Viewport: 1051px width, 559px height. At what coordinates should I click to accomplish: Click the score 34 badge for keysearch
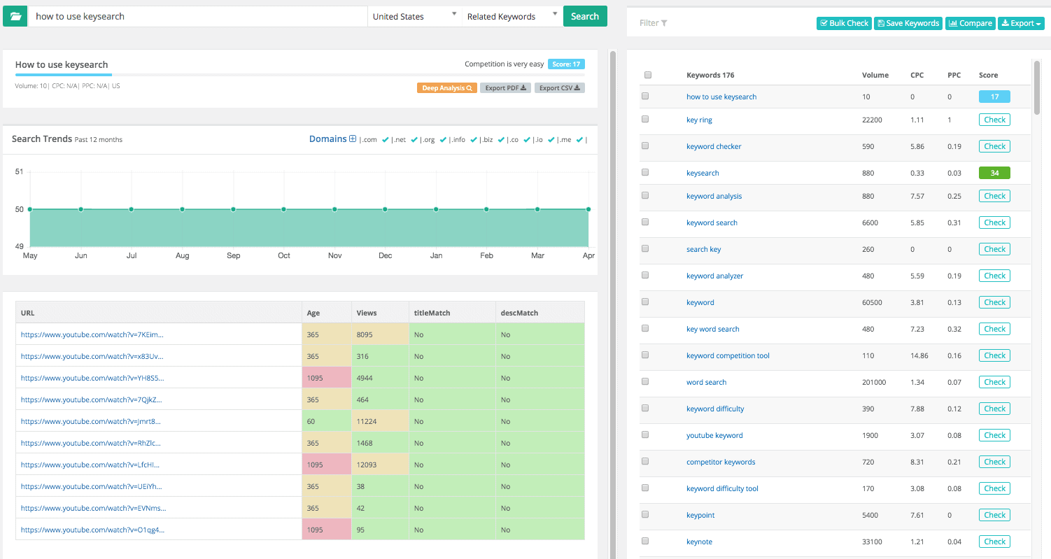[994, 173]
